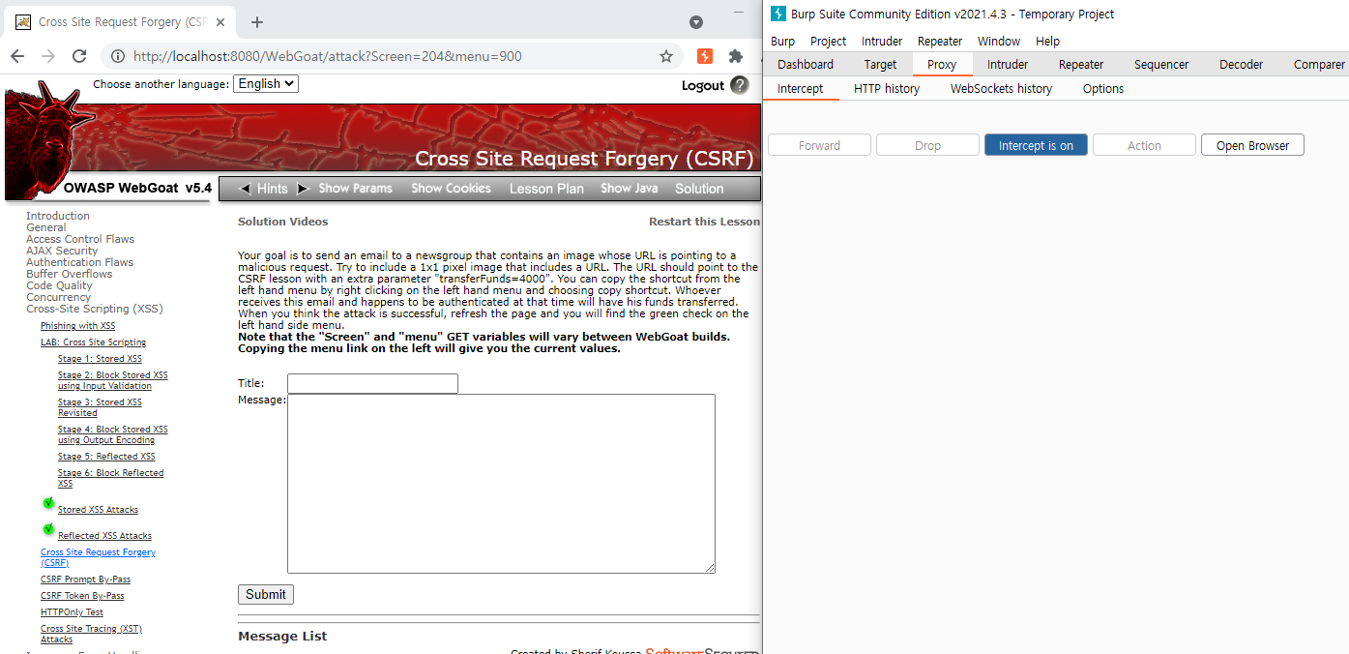Expand AJAX Security category

pyautogui.click(x=62, y=251)
